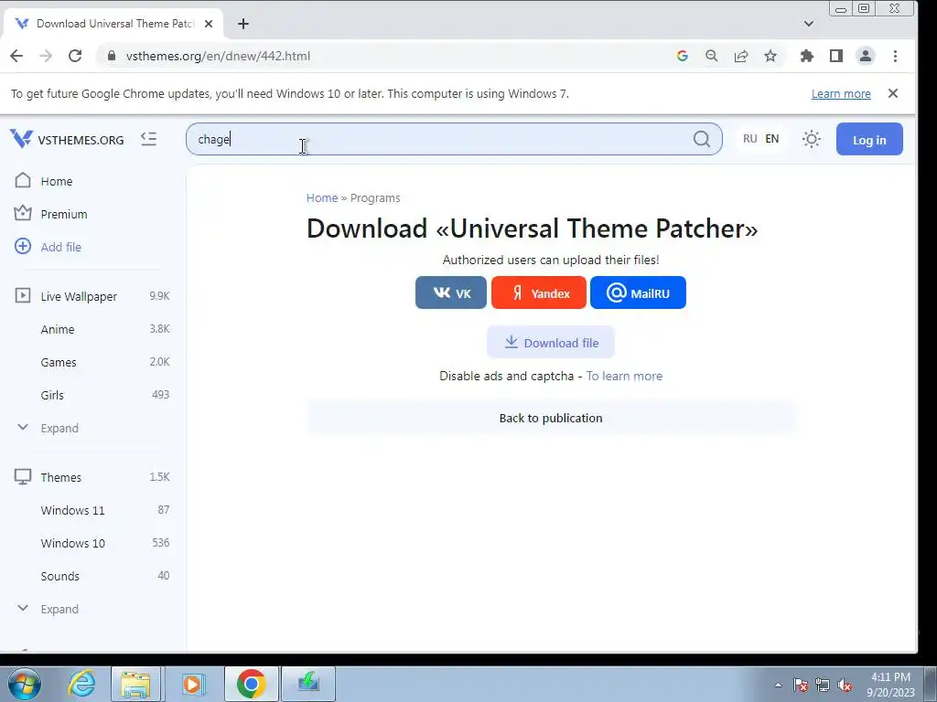Switch language to RU
937x702 pixels.
tap(750, 139)
